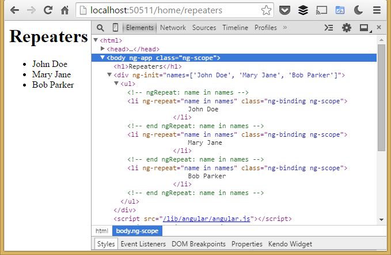Select the closing div tag
The width and height of the screenshot is (391, 255).
coord(125,210)
